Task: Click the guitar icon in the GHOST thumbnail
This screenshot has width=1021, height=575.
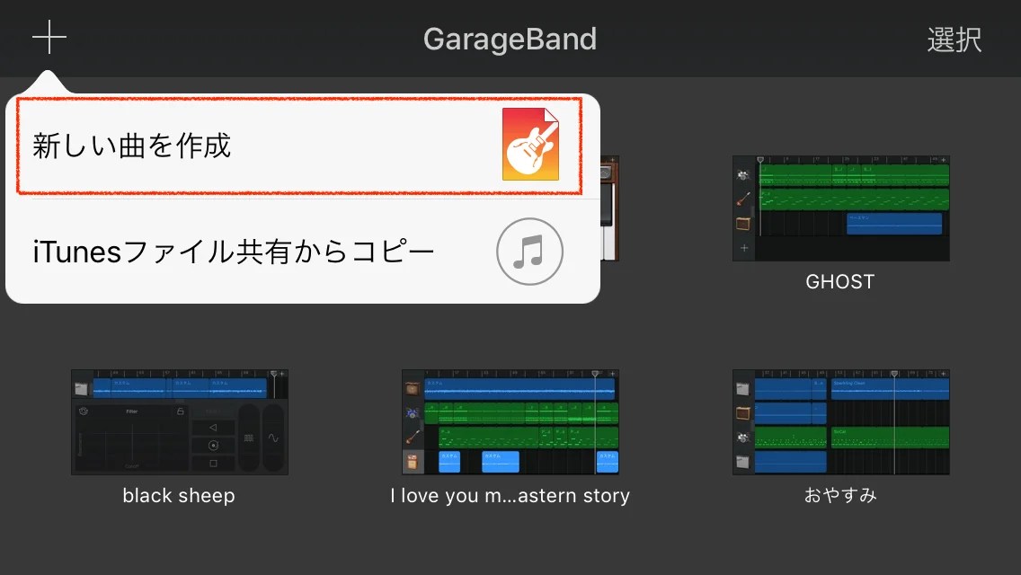Action: [743, 196]
